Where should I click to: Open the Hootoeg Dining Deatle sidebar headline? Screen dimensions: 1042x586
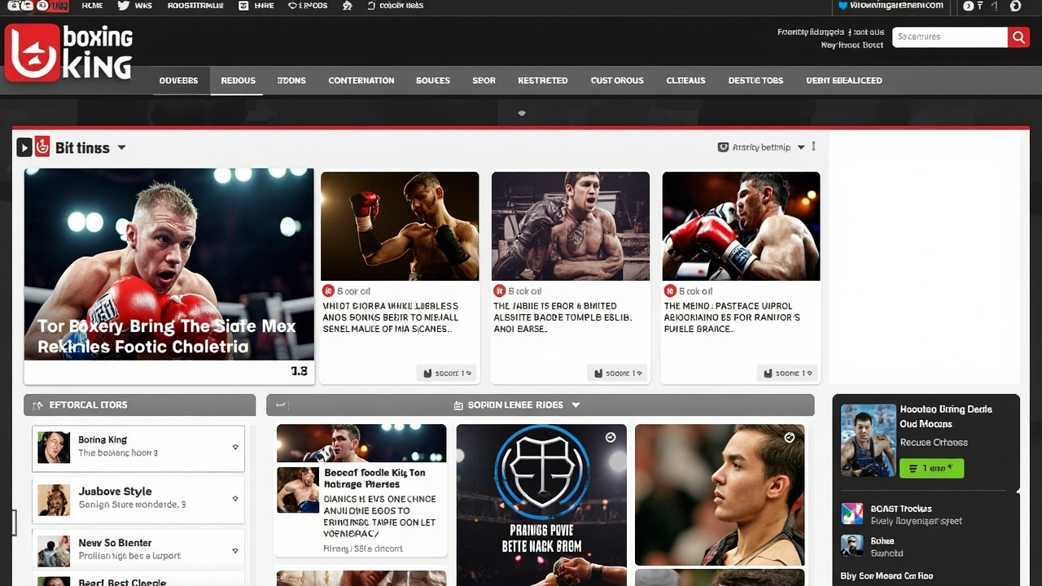pos(946,417)
